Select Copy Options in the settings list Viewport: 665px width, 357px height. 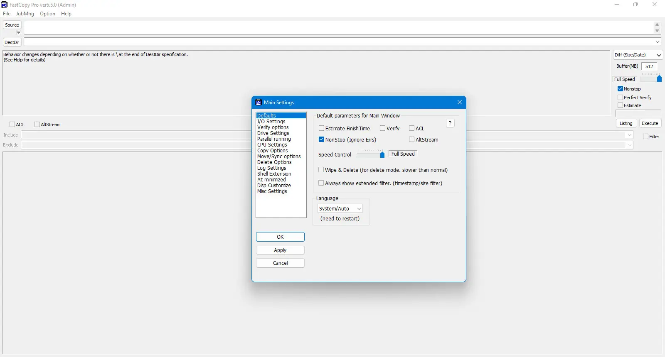click(x=281, y=151)
